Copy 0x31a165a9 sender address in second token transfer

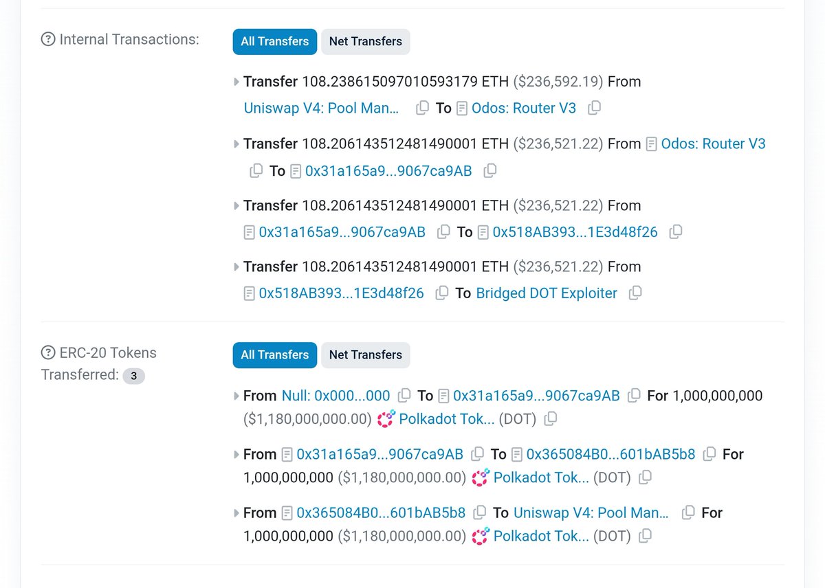[x=478, y=454]
